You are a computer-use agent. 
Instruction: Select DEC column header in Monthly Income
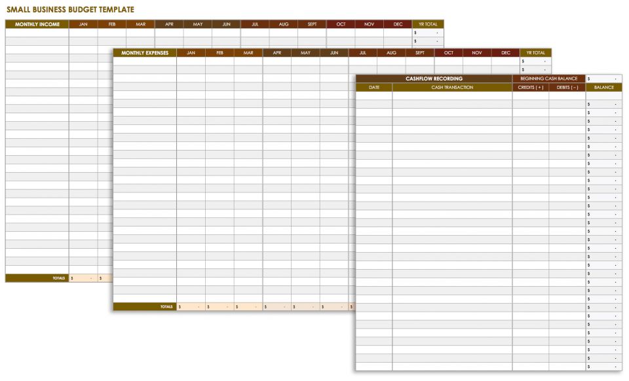pos(398,24)
